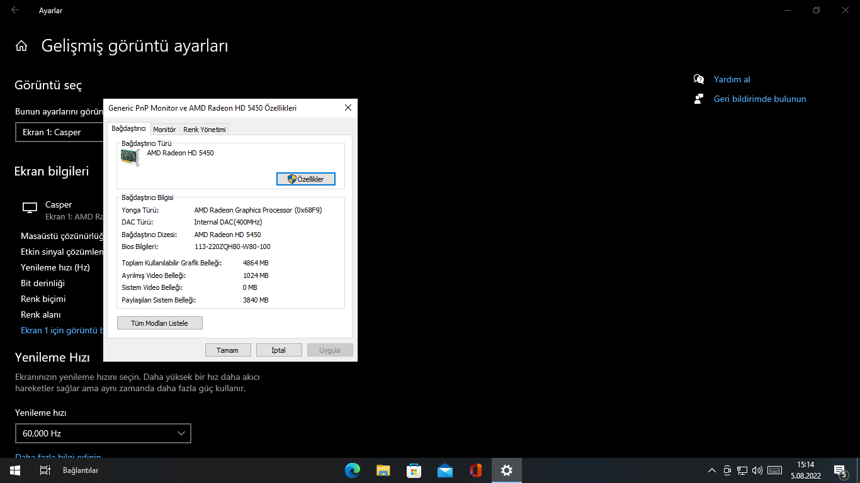Click the Ayrılmış Video Belleği label

point(154,275)
